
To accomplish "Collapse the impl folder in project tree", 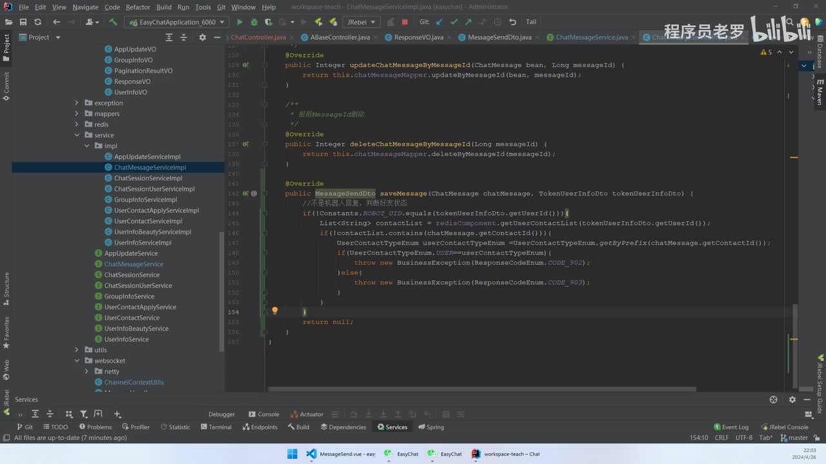I will click(x=87, y=146).
